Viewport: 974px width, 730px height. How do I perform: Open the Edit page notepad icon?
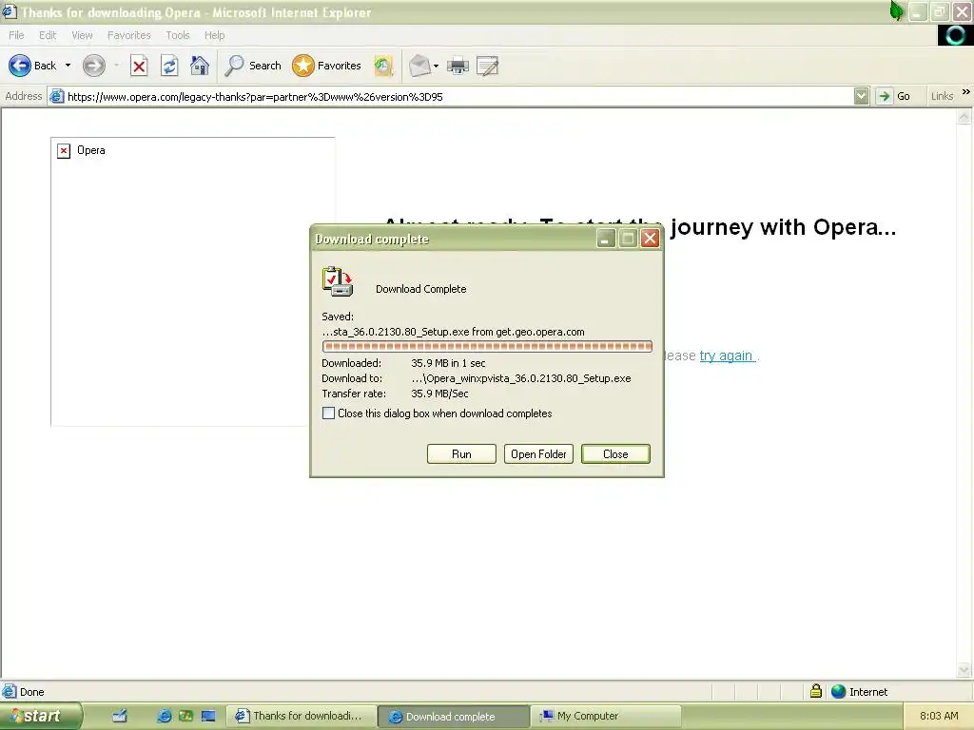(488, 66)
